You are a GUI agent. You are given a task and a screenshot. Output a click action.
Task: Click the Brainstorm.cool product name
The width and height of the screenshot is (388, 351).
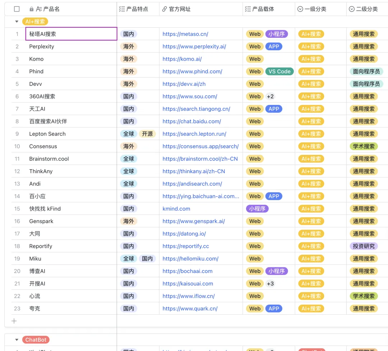pyautogui.click(x=49, y=159)
